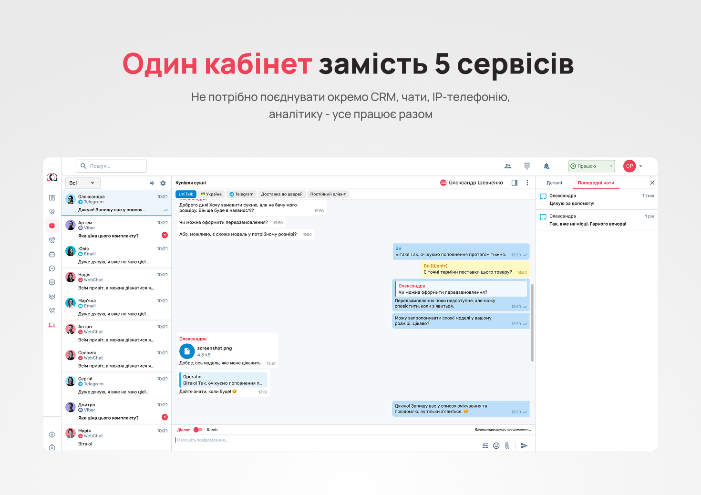Image resolution: width=701 pixels, height=495 pixels.
Task: Open quick replies icon in message bar
Action: [x=485, y=445]
